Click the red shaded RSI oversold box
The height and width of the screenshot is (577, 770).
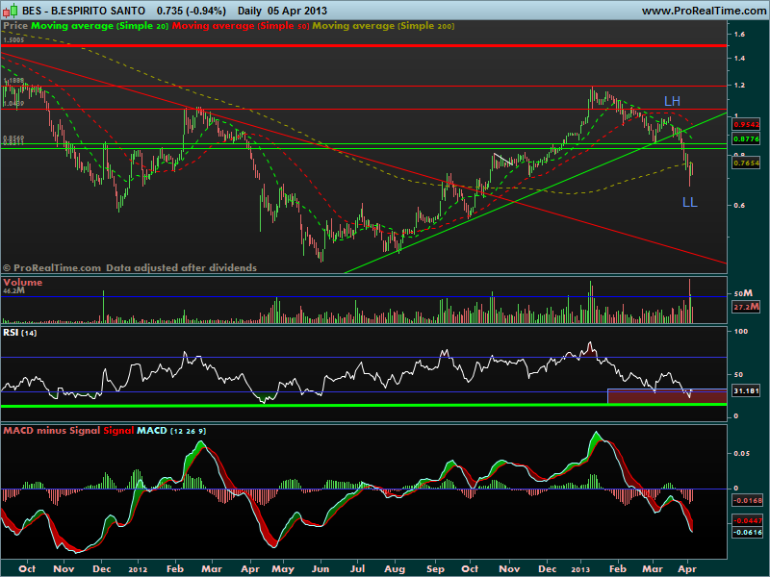coord(667,396)
